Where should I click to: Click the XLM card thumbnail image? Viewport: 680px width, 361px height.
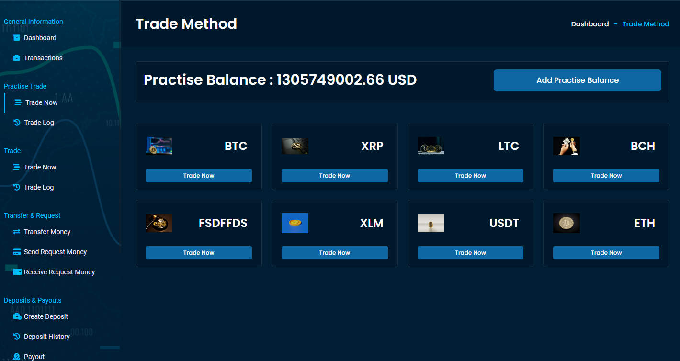coord(295,223)
